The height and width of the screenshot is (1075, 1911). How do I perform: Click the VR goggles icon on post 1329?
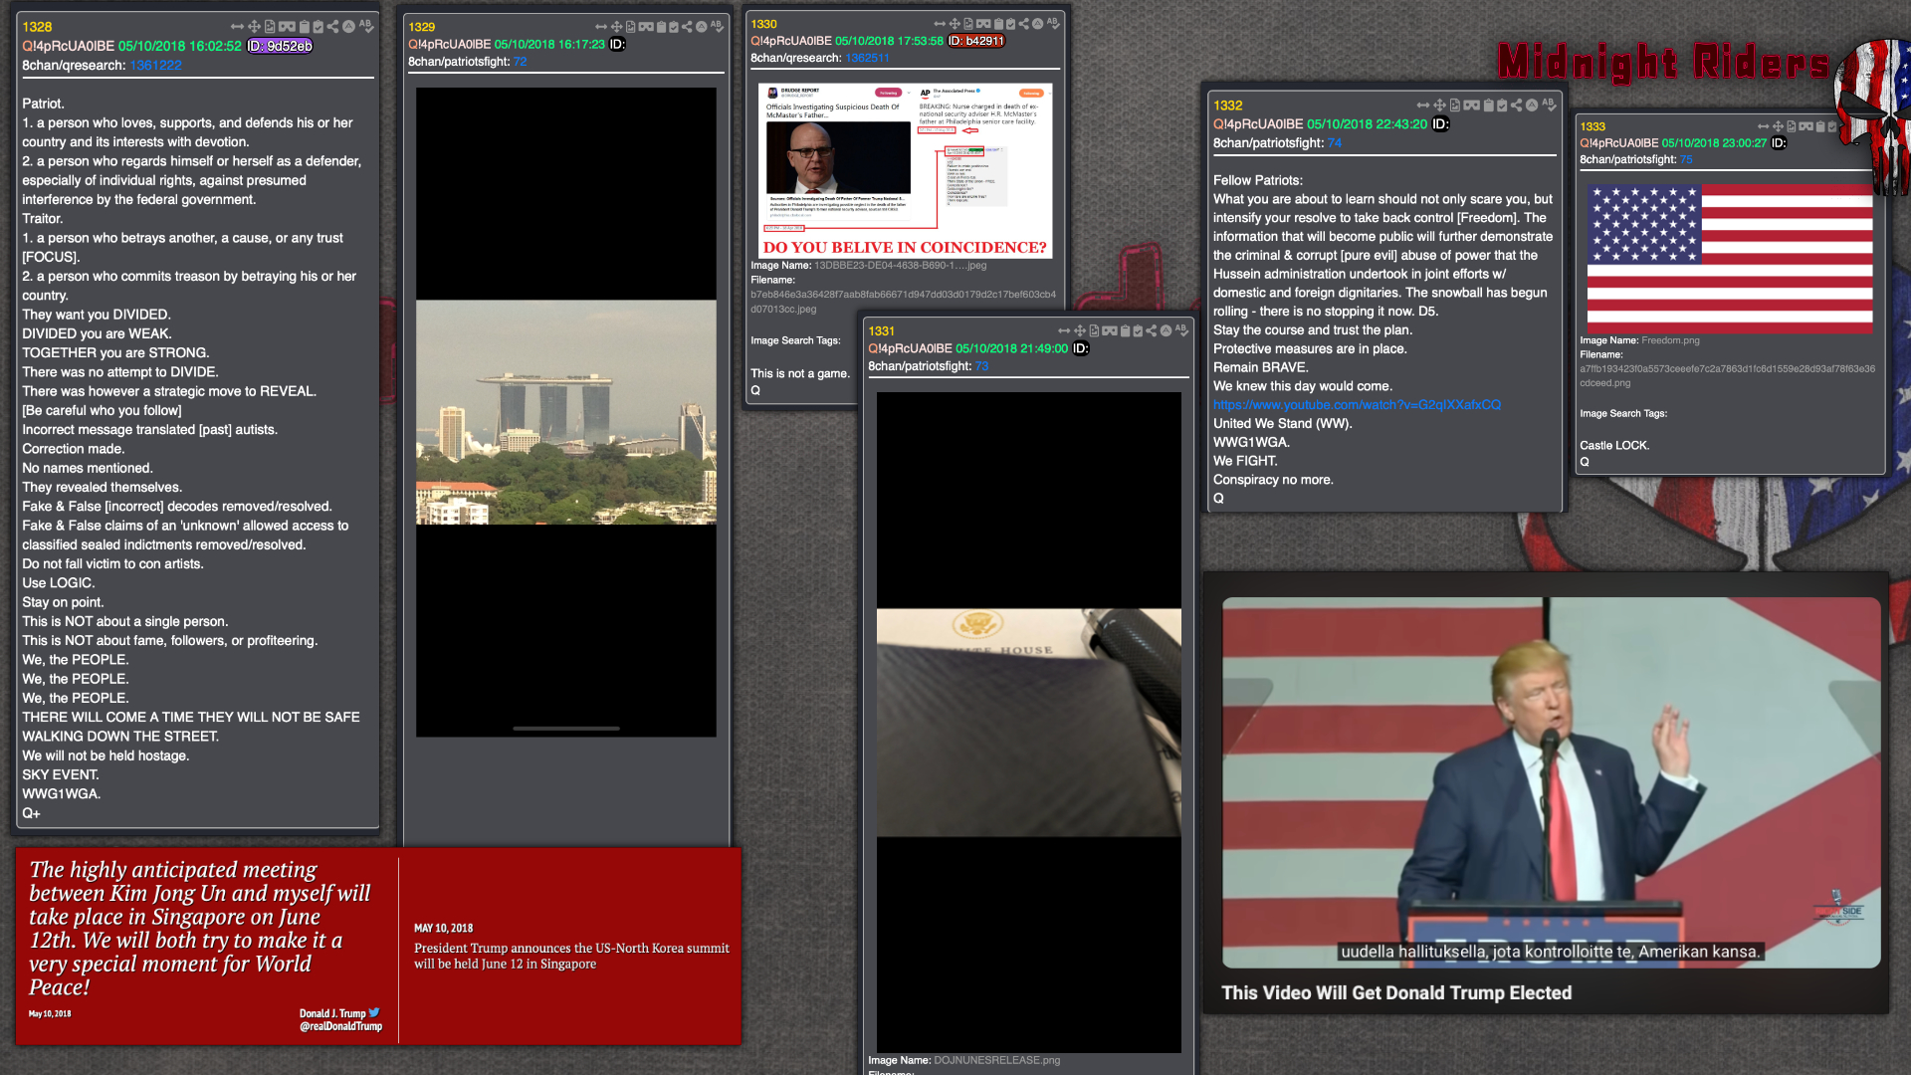tap(646, 27)
